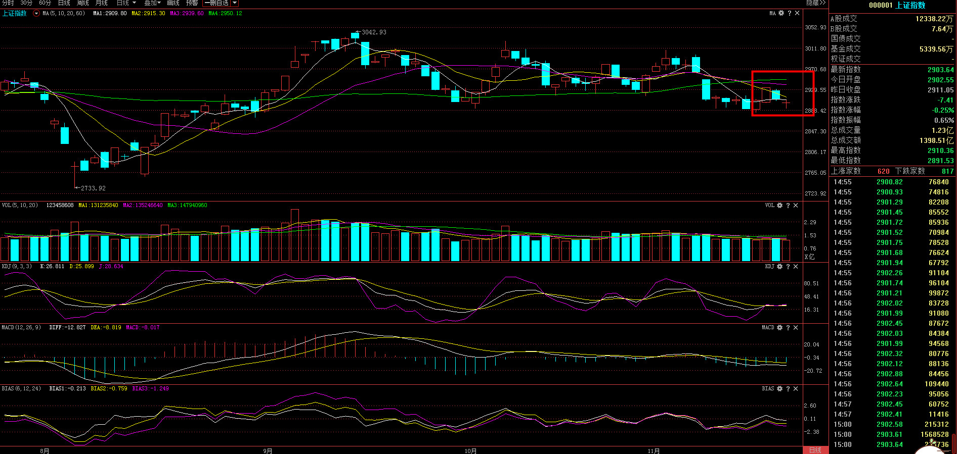
Task: Open MA indicator settings gear
Action: tap(781, 13)
